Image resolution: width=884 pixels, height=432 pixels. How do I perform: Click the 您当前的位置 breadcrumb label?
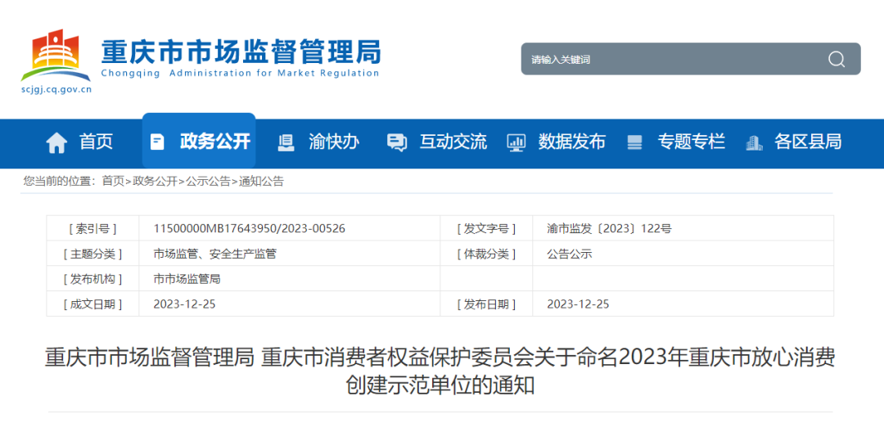[x=59, y=182]
